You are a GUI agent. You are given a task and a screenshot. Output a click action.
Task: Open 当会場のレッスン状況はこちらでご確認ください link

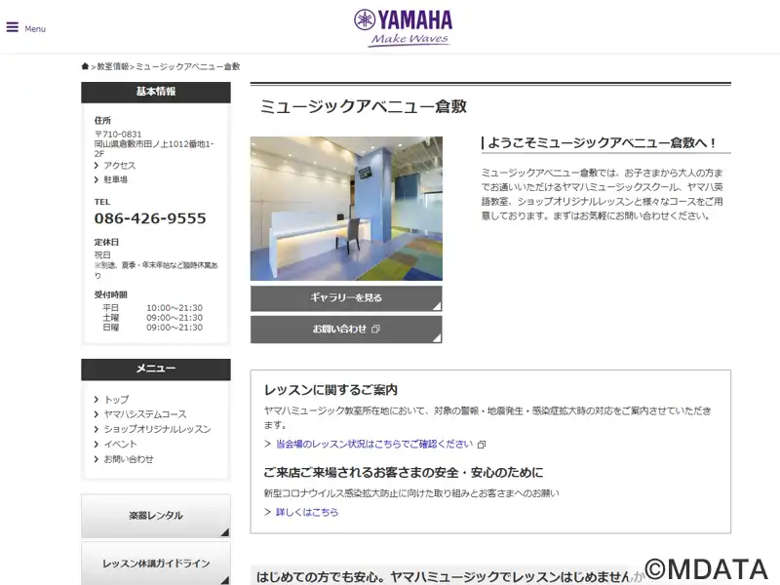[x=374, y=444]
